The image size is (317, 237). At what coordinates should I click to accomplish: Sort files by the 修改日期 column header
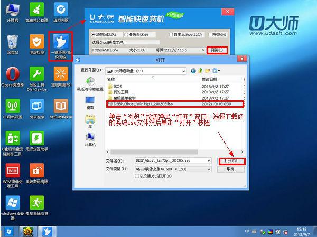point(209,79)
